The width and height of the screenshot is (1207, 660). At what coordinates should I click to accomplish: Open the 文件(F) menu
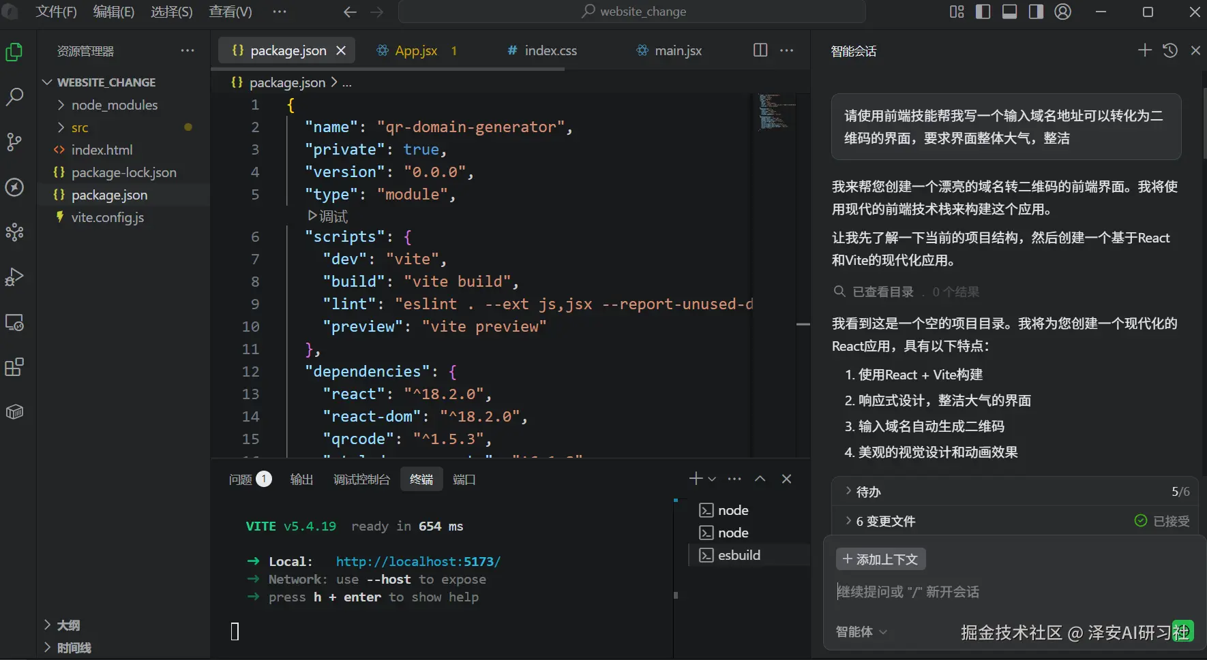coord(56,12)
